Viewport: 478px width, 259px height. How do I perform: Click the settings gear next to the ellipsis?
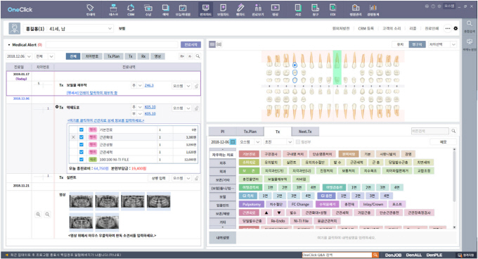point(456,28)
